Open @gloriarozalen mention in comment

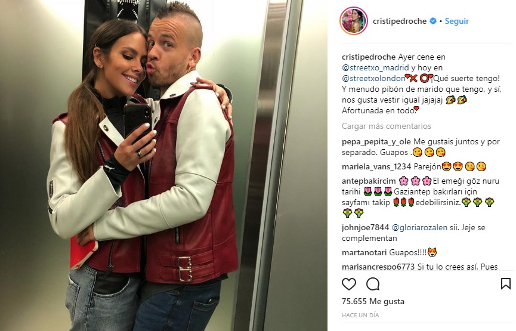(419, 227)
